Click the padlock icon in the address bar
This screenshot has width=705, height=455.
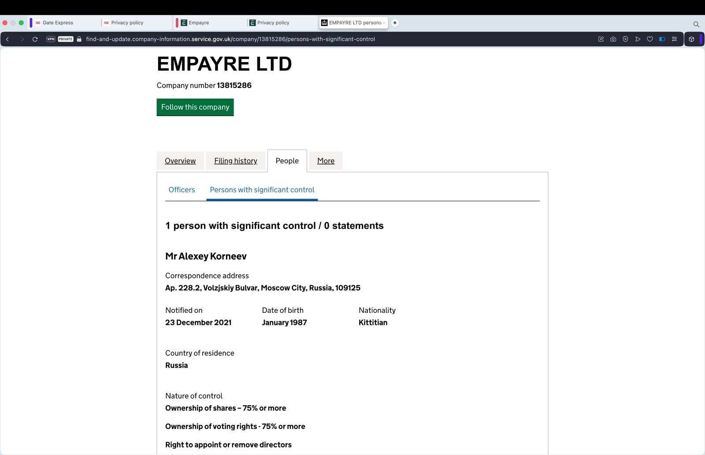78,39
